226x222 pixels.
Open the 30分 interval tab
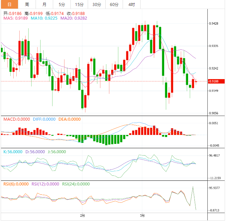pyautogui.click(x=97, y=4)
